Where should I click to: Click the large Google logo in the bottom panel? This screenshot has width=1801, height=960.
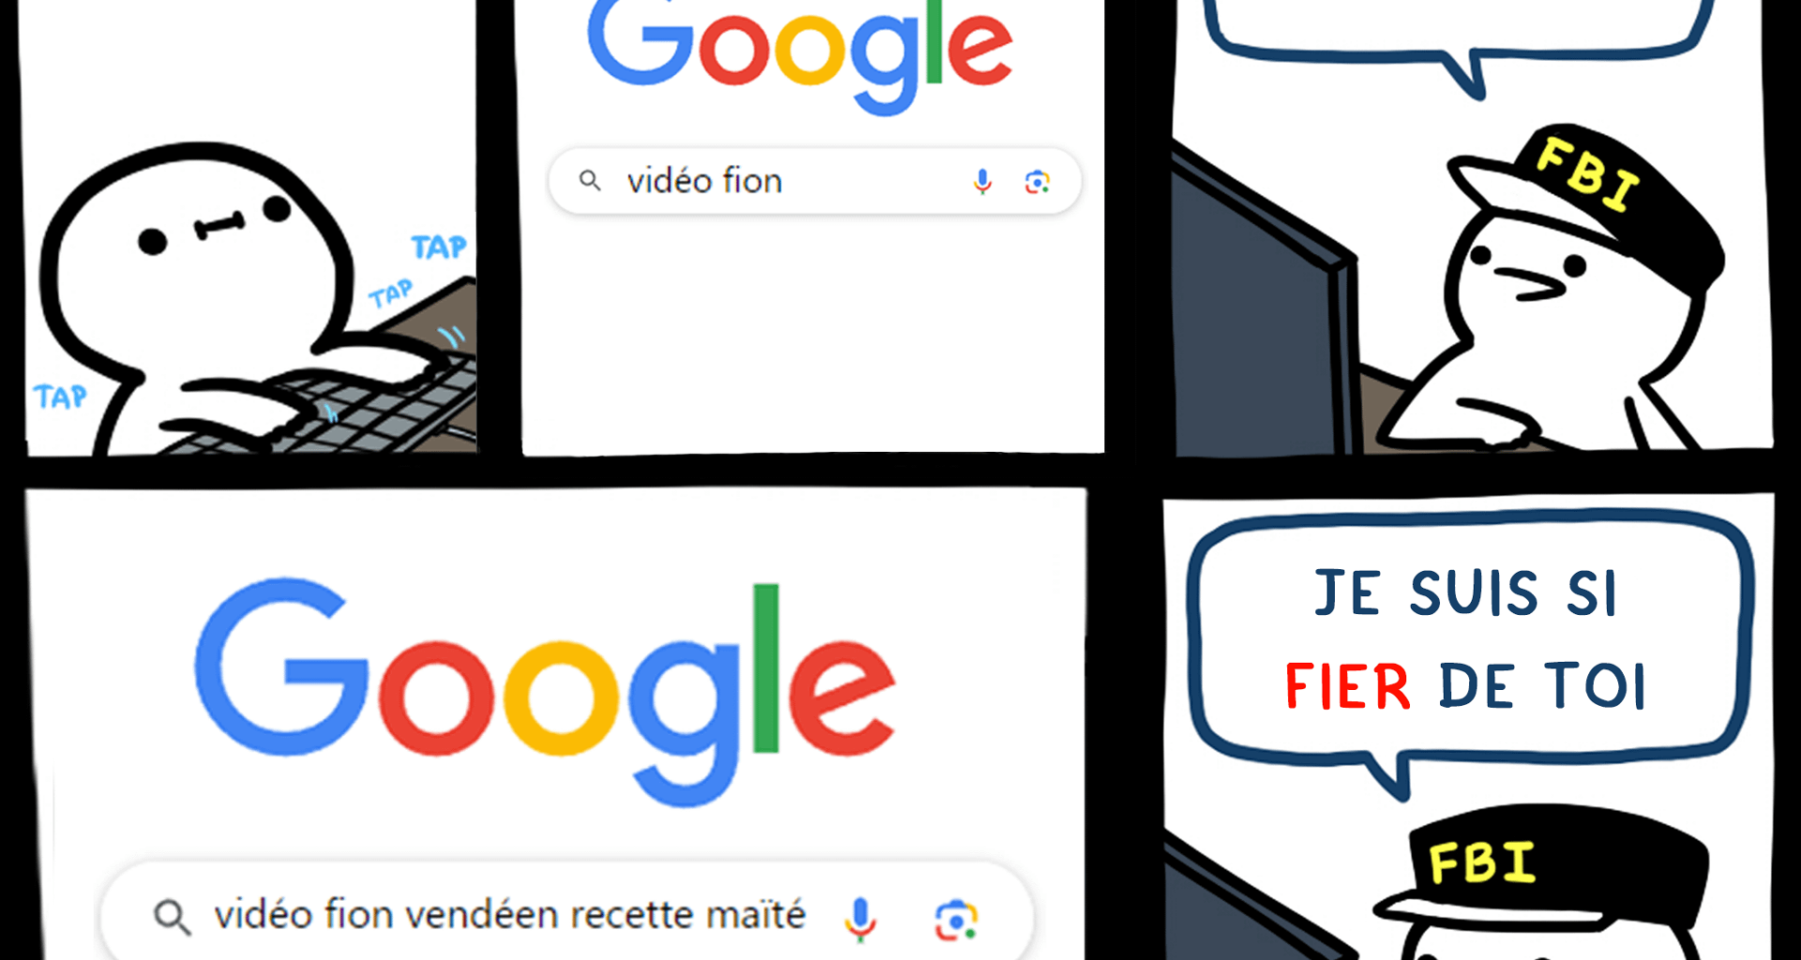(545, 692)
